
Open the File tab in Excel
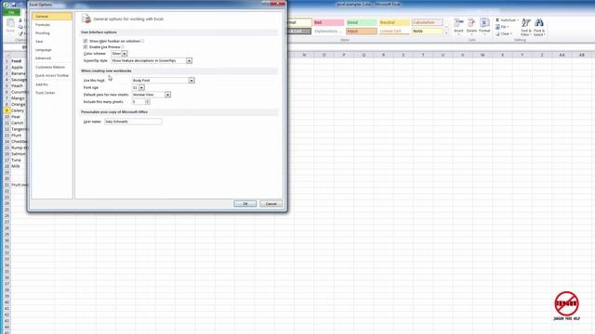pyautogui.click(x=11, y=12)
